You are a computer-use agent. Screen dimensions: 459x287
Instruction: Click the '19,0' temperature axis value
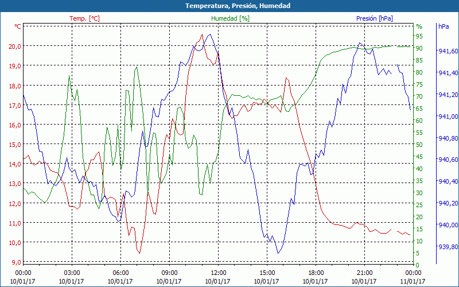(15, 66)
